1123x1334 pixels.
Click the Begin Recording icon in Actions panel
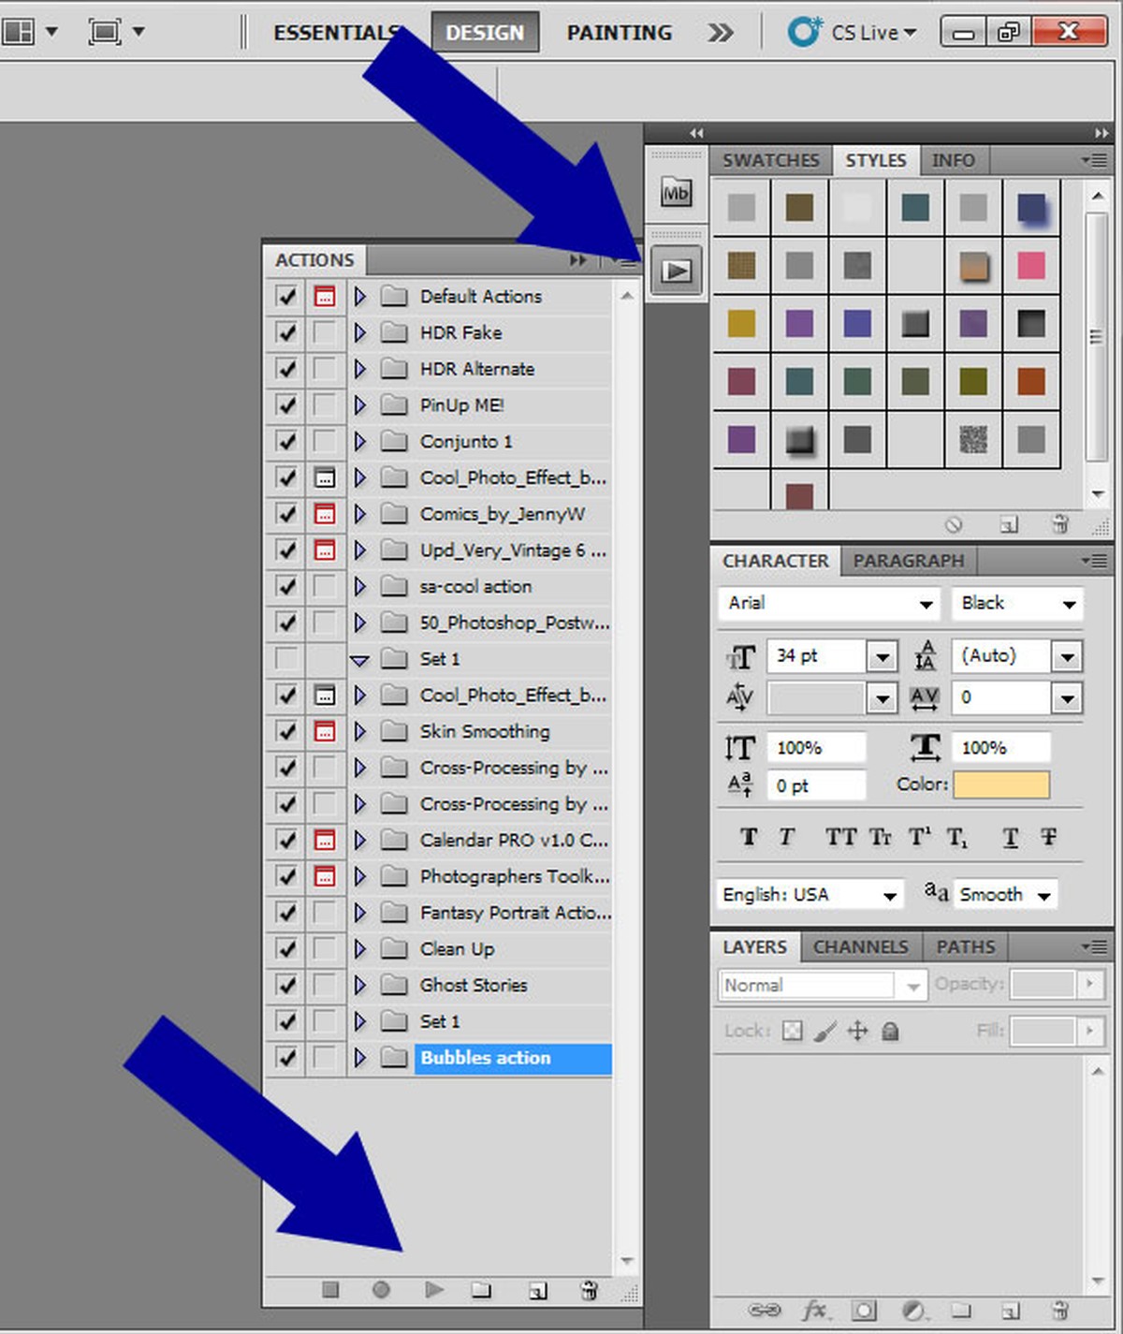click(x=381, y=1289)
